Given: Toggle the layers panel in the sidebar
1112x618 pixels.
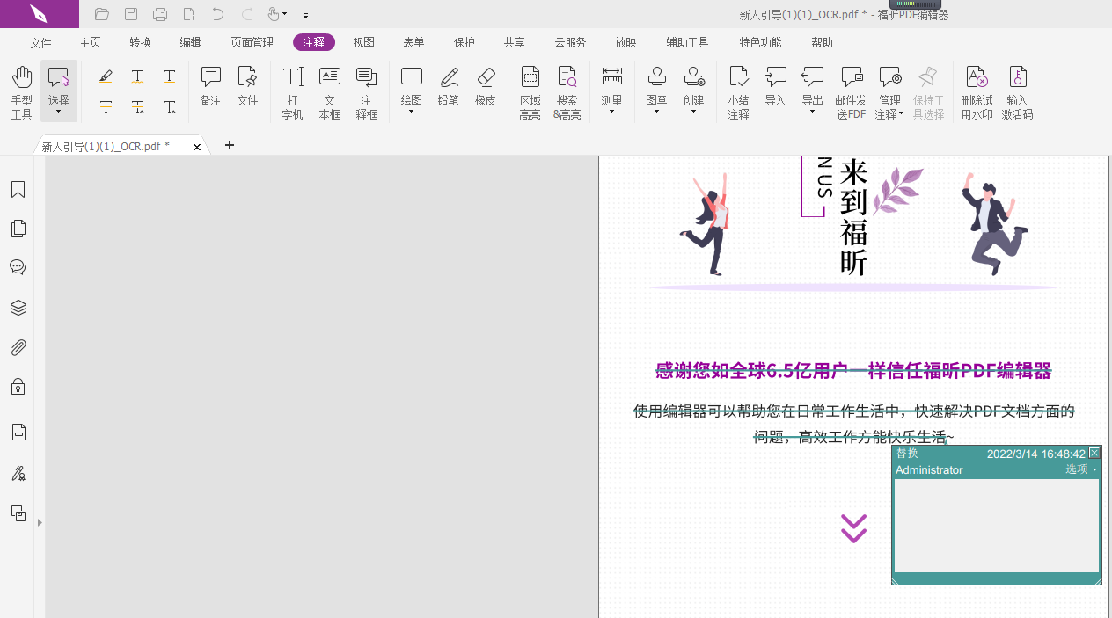Looking at the screenshot, I should [x=18, y=308].
